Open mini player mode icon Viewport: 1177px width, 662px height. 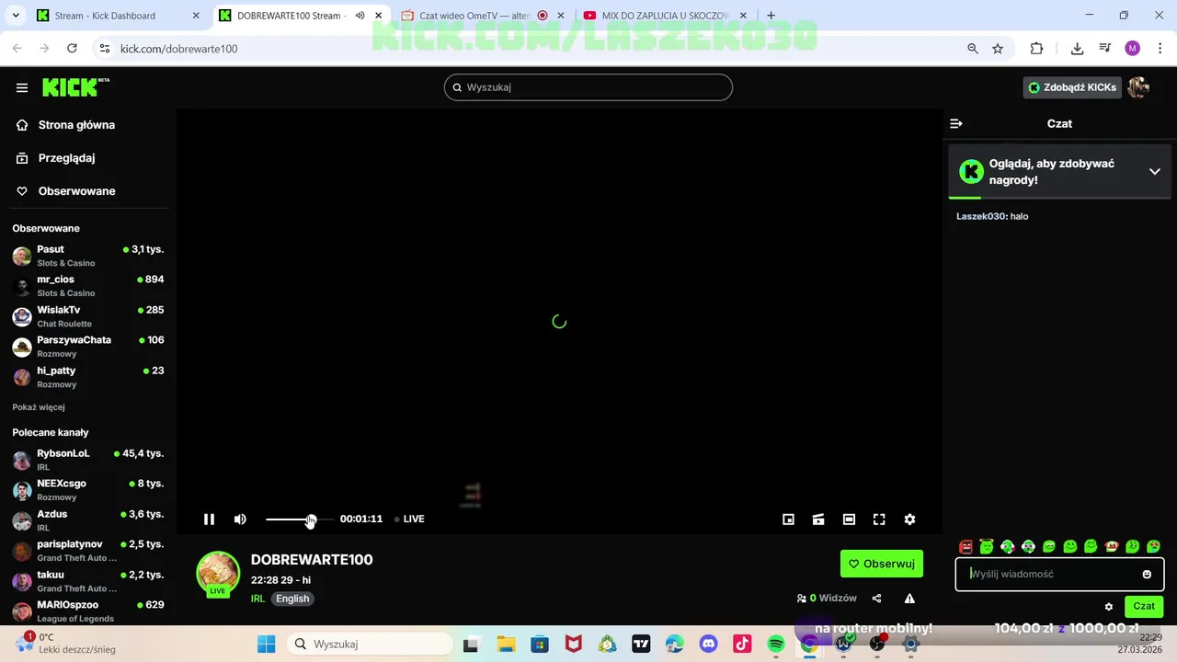click(788, 519)
